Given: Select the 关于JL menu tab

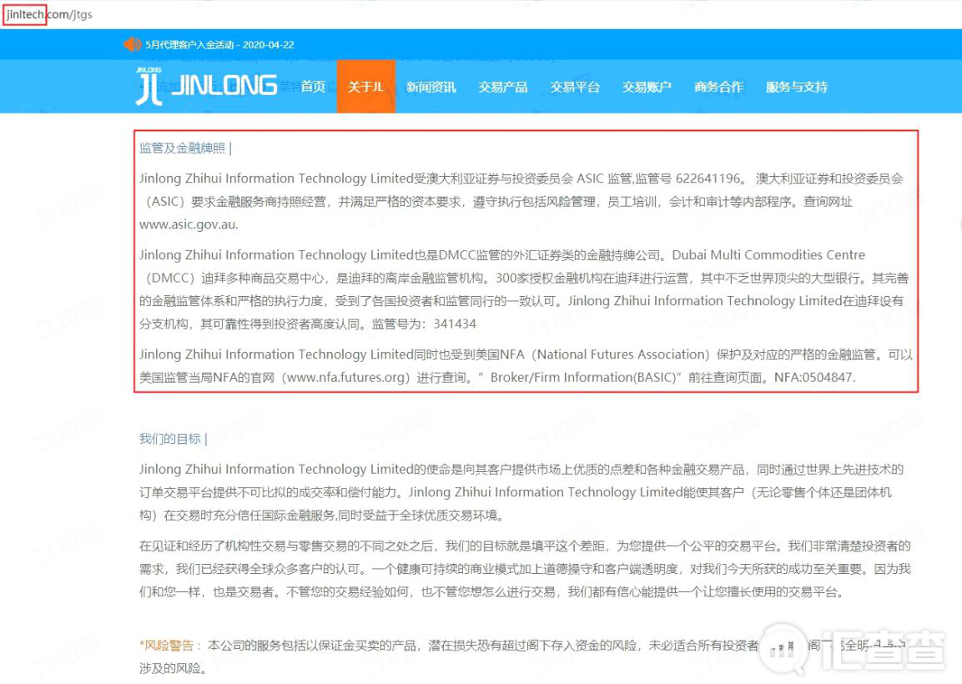Looking at the screenshot, I should click(366, 87).
